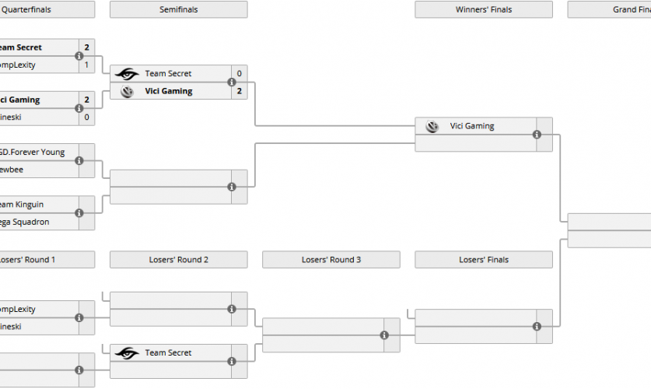651x389 pixels.
Task: Click info icon on upper Losers' Round 2 match
Action: [232, 309]
